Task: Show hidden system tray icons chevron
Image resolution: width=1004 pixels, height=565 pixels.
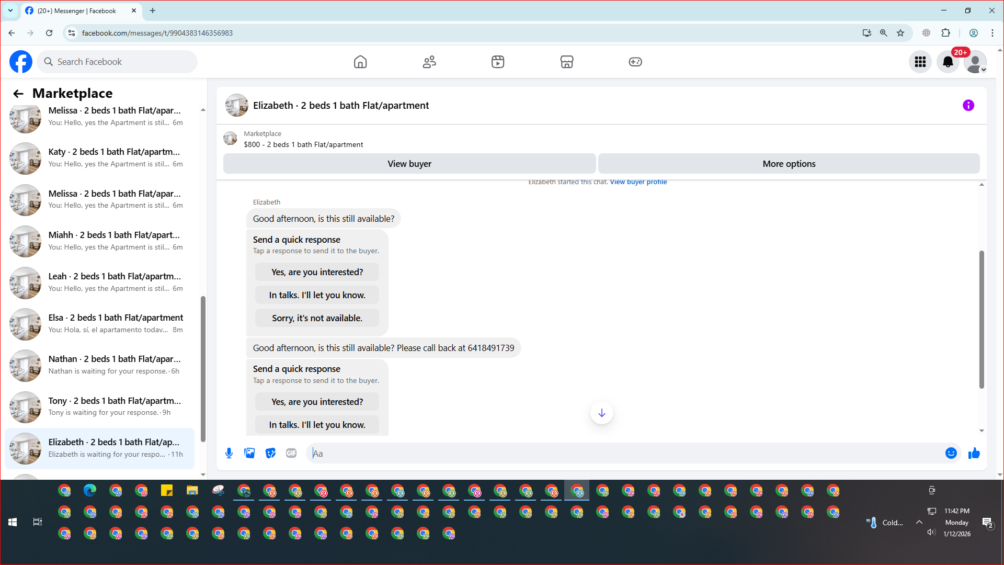Action: point(919,522)
